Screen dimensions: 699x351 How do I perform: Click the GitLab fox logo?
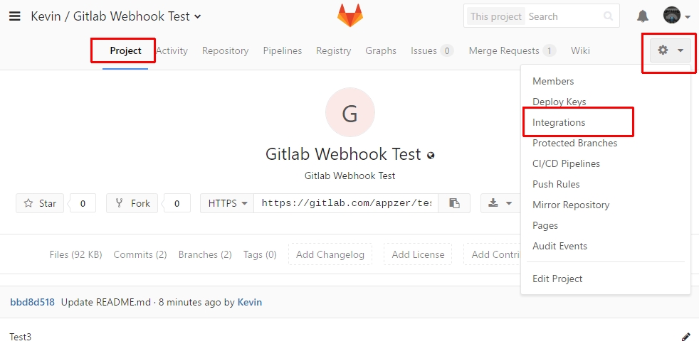(x=350, y=16)
